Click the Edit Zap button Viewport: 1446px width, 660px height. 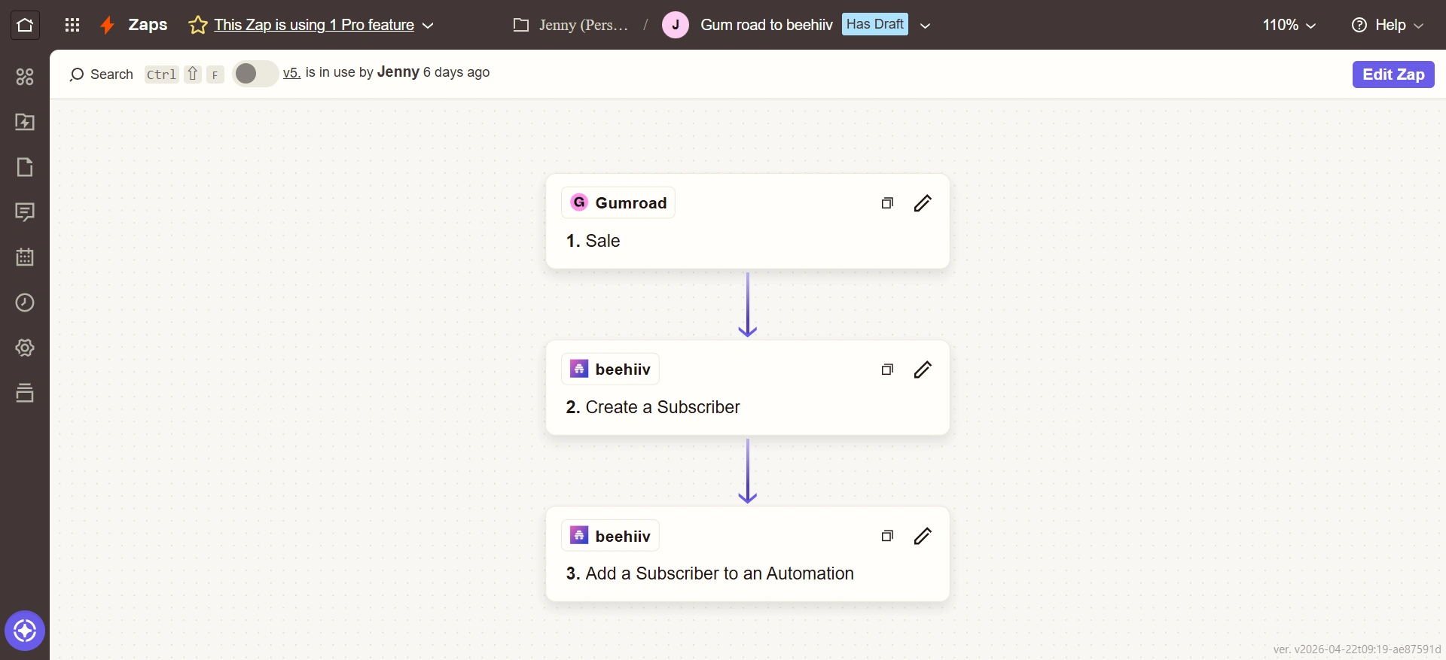tap(1393, 75)
